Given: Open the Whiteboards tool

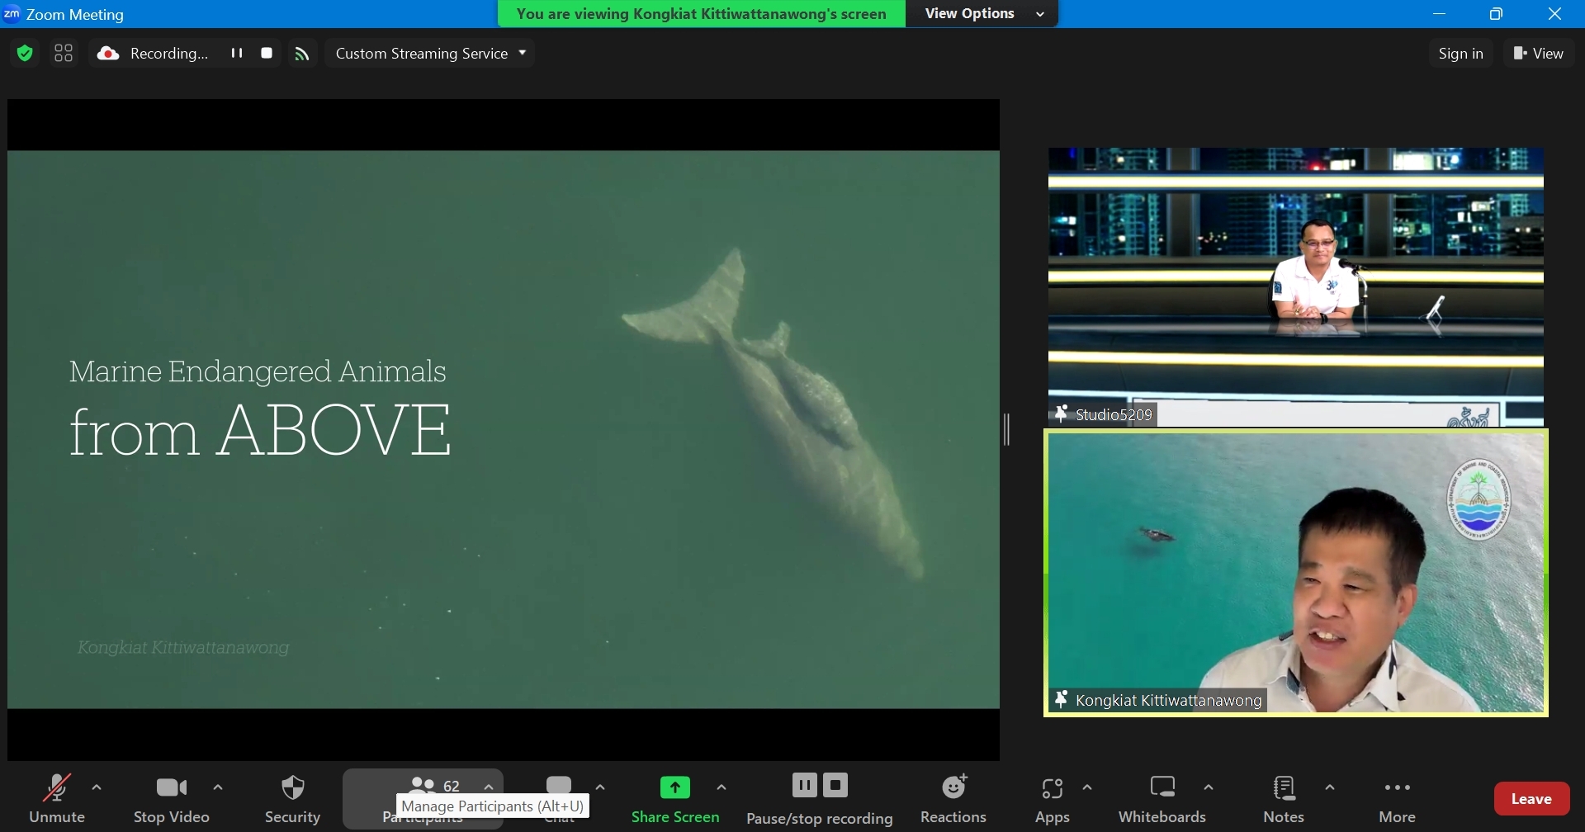Looking at the screenshot, I should click(x=1162, y=799).
